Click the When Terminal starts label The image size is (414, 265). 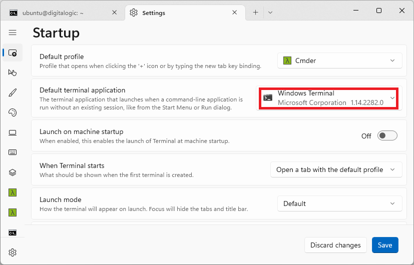72,165
